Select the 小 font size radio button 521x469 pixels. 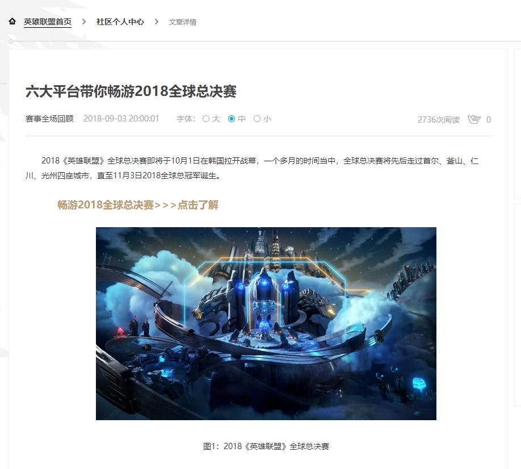click(257, 119)
